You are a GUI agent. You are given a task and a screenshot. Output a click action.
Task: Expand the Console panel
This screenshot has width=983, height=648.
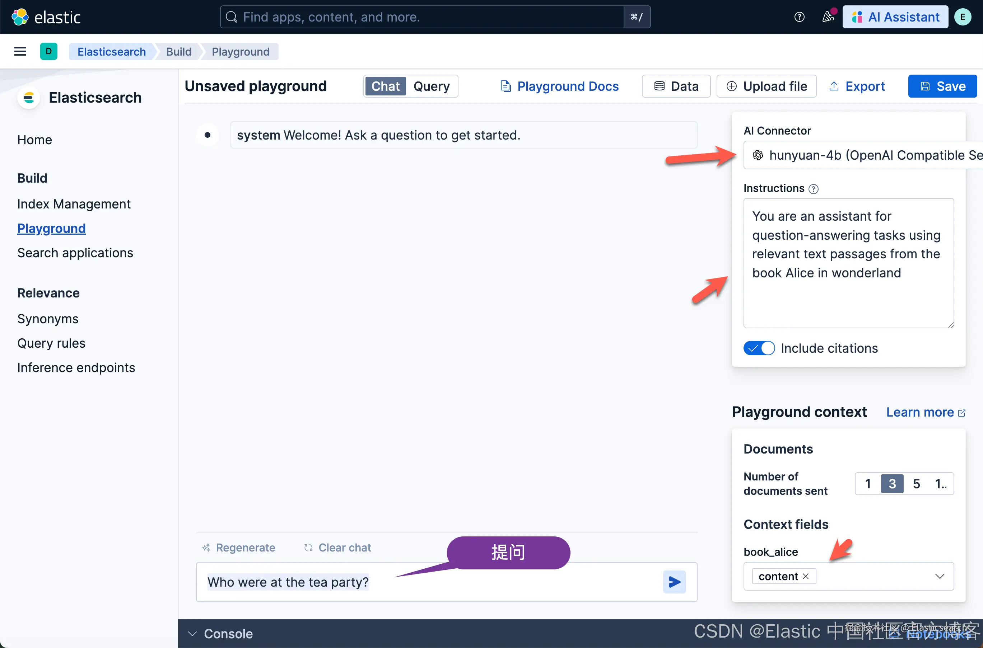pyautogui.click(x=220, y=634)
